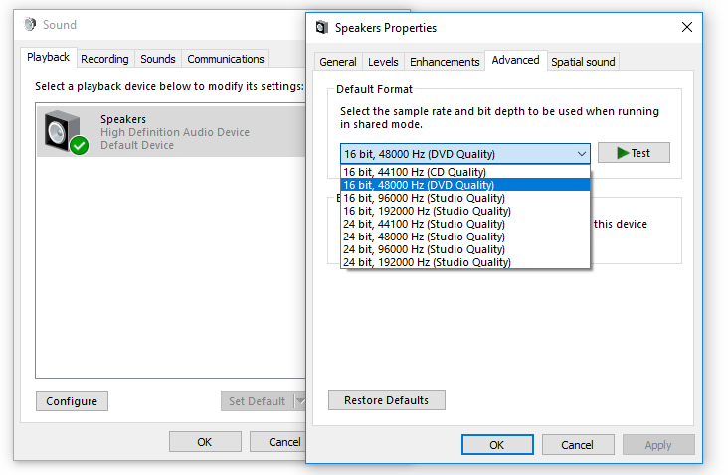Choose 16 bit, 44100 Hz (CD Quality)
The height and width of the screenshot is (475, 728).
point(465,172)
